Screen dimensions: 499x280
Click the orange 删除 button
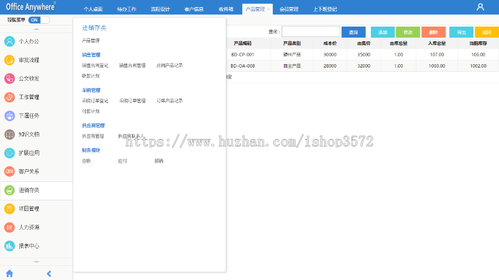[x=434, y=32]
